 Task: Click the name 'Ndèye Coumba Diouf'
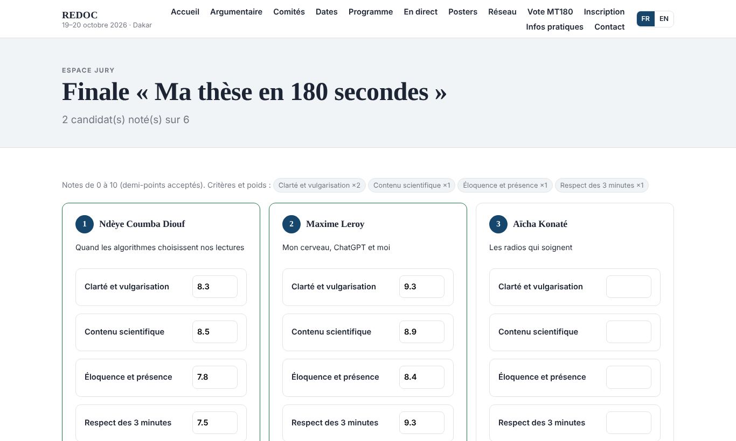[x=142, y=224]
